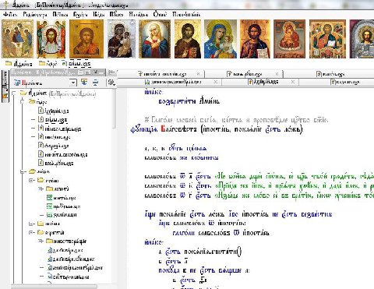The width and height of the screenshot is (374, 289).
Task: Click the autoscroll-from-source icon in project panel
Action: click(x=84, y=83)
